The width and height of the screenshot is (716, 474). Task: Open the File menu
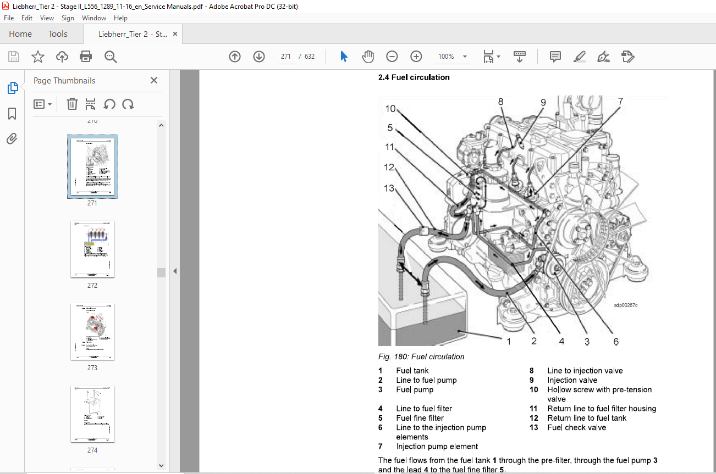(9, 18)
